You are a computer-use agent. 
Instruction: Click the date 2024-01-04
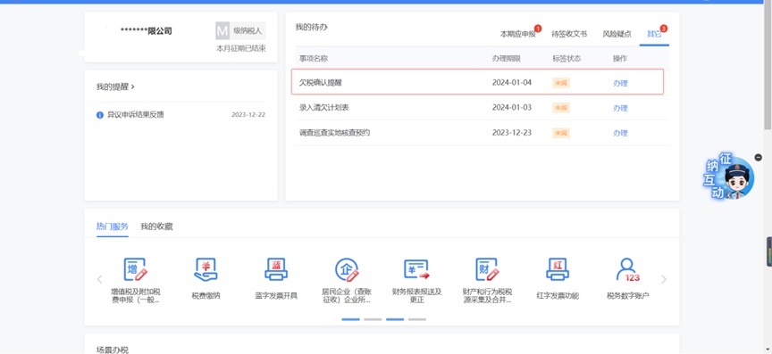point(512,83)
